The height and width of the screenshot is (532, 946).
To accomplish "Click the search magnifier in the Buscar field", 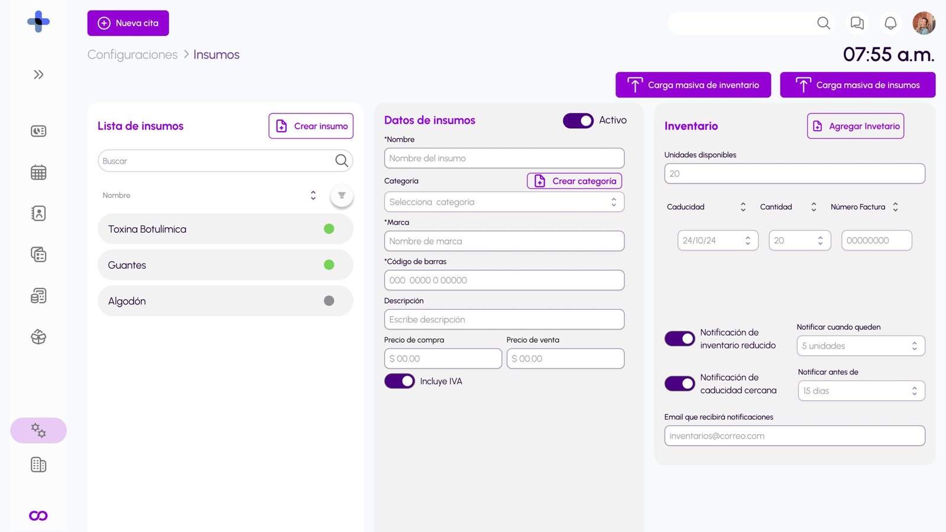I will tap(342, 160).
